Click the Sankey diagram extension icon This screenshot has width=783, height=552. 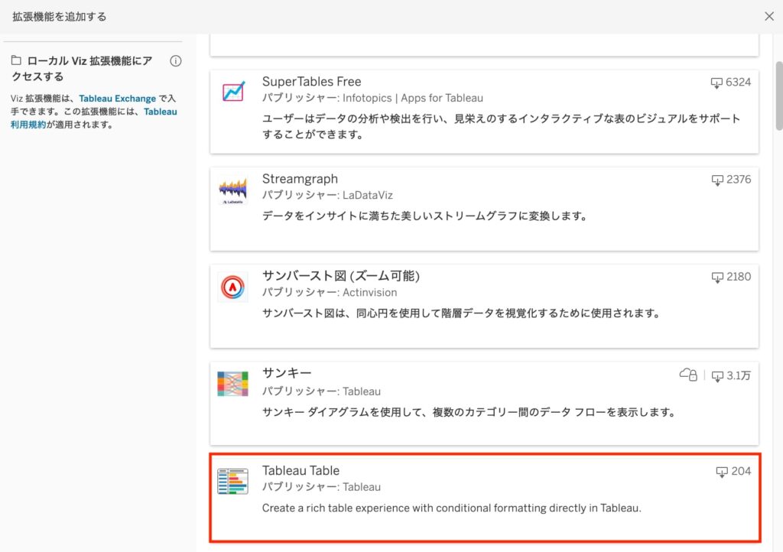[232, 384]
